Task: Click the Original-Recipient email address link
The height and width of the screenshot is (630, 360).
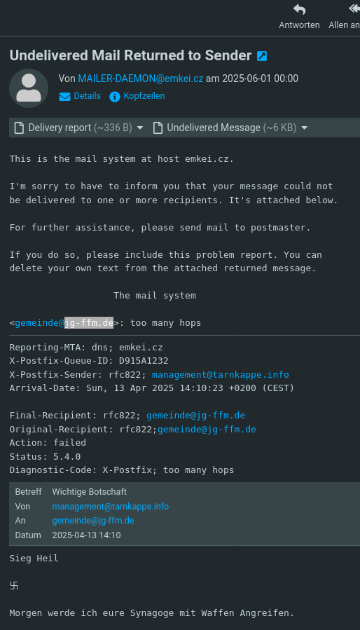Action: 207,429
